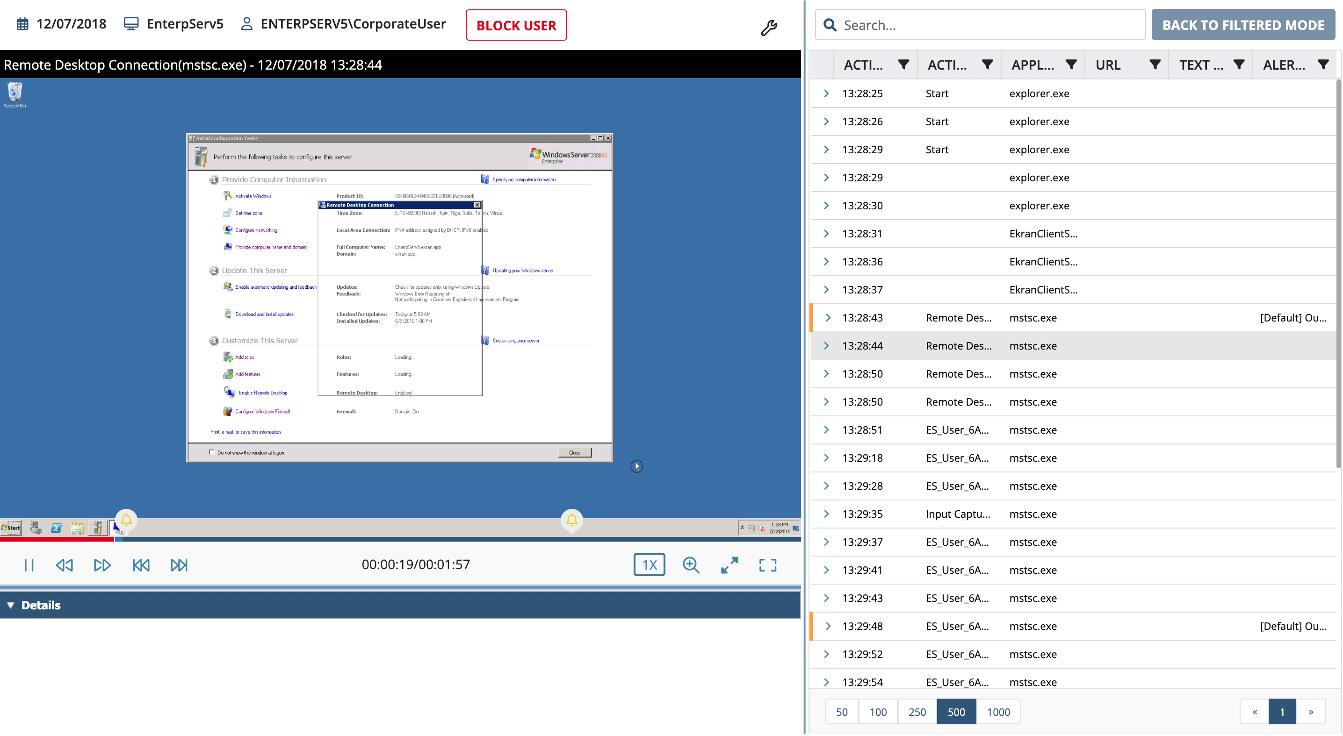
Task: Expand the 13:29:35 Input Capture row
Action: pos(826,514)
